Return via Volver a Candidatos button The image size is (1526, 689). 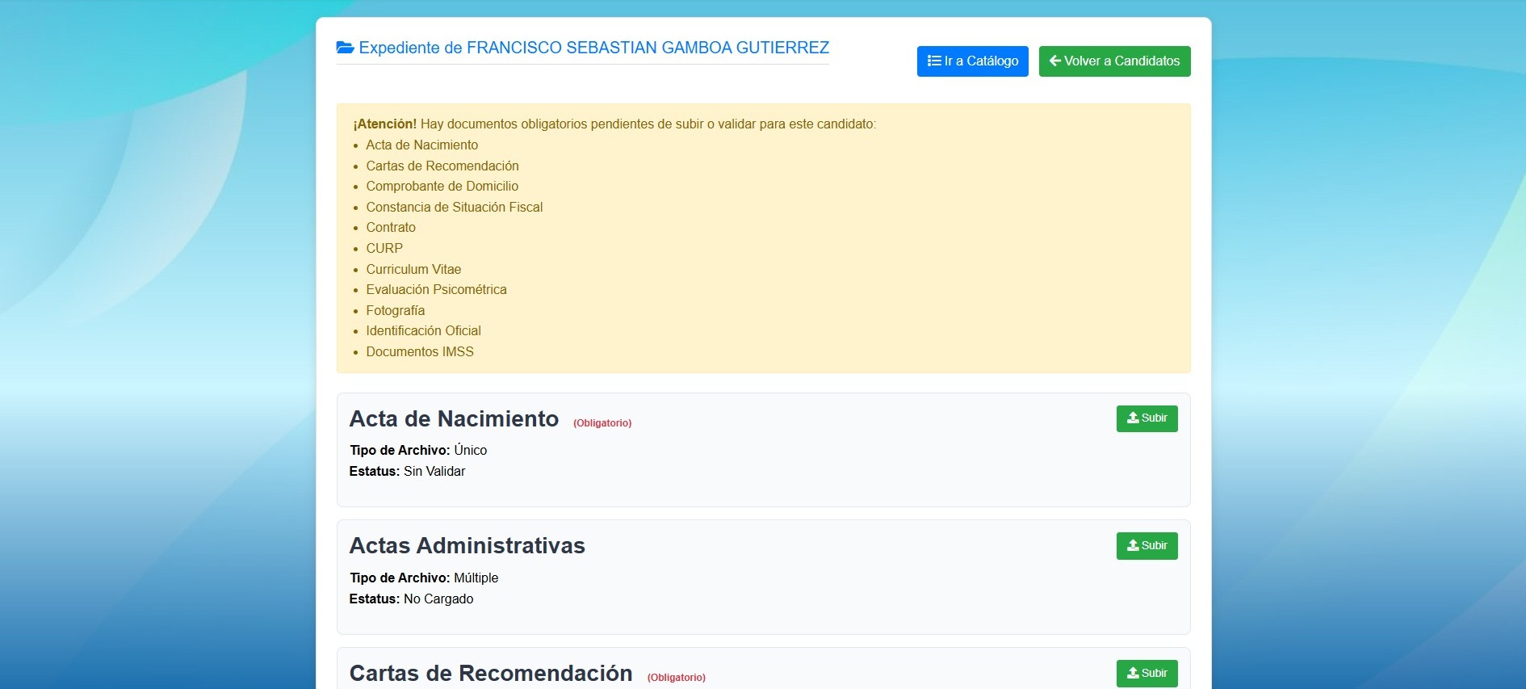tap(1114, 61)
